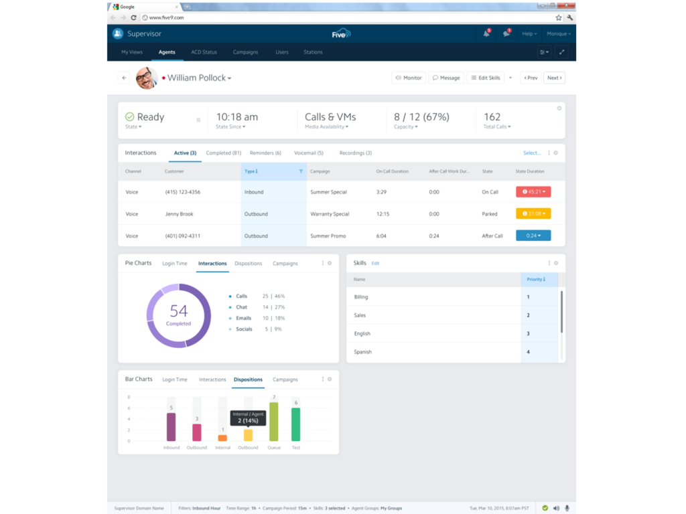Click the speaker icon in the bottom status bar
686x514 pixels.
point(556,508)
